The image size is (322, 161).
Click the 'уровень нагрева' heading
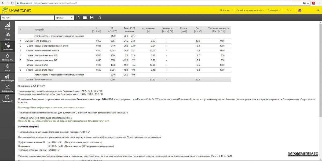[x=28, y=126]
